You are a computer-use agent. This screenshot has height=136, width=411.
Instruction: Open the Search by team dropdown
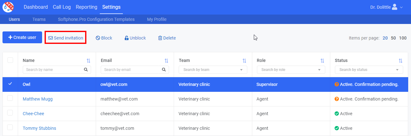[x=213, y=70]
